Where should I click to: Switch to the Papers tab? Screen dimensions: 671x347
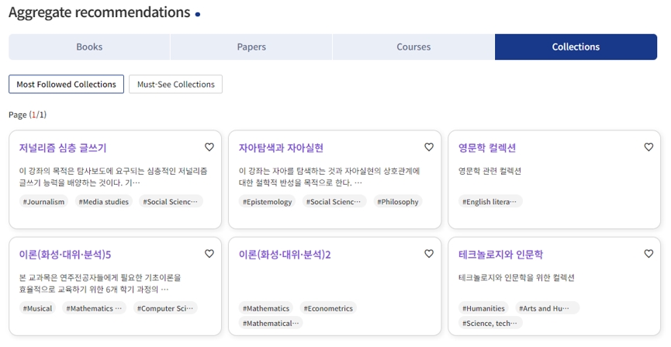[251, 47]
